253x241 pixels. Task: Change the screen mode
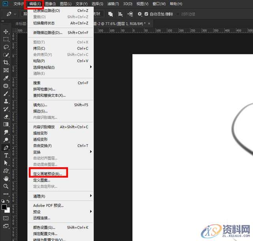click(x=6, y=226)
